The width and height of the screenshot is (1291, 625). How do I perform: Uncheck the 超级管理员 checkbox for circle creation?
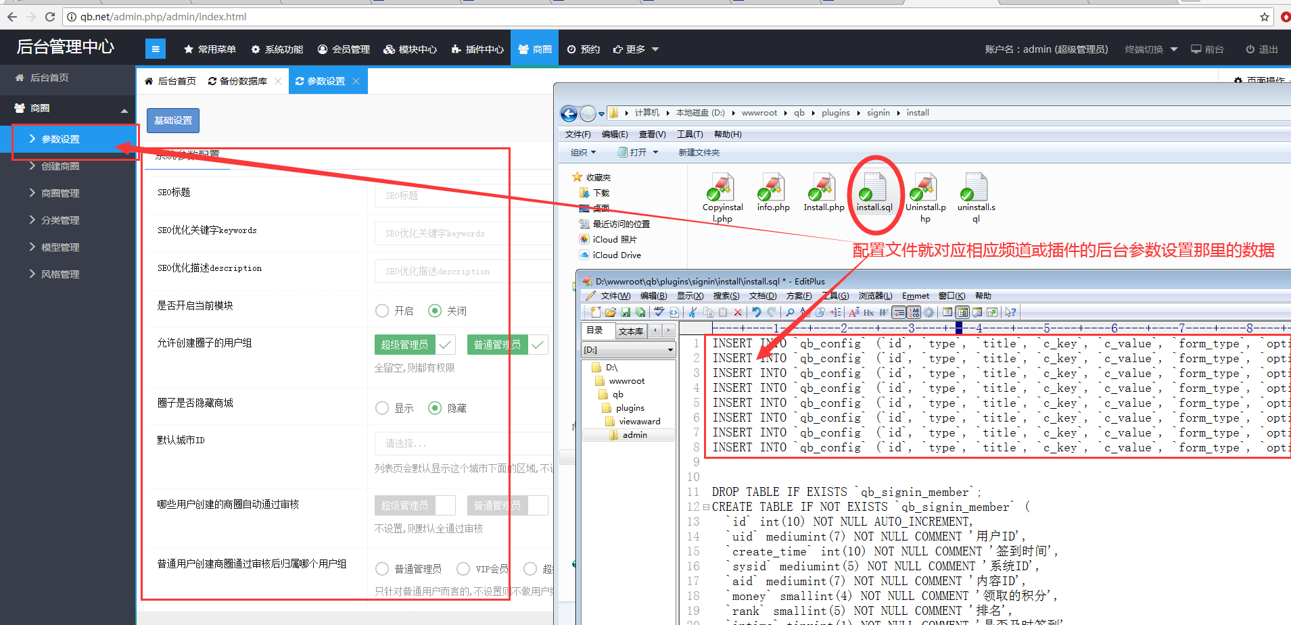(444, 345)
